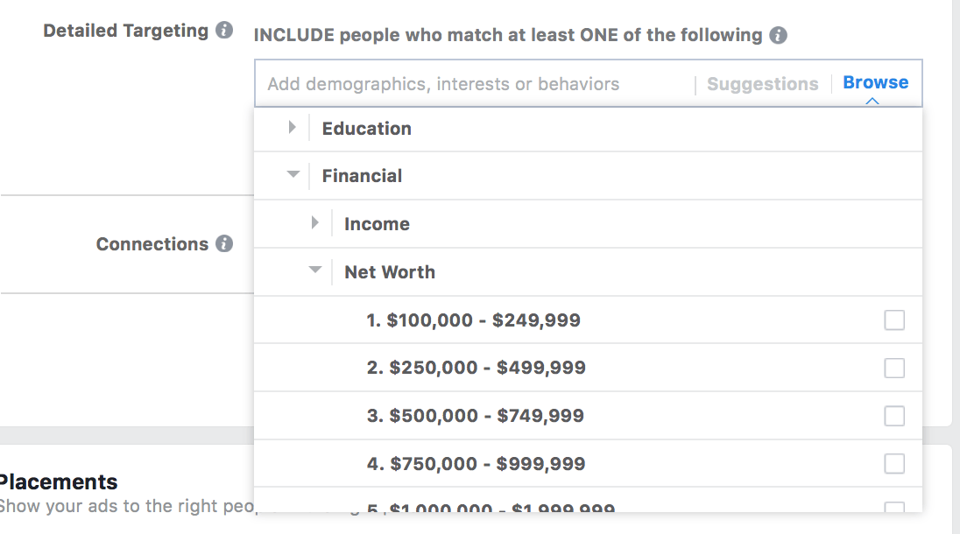Check the $750,000 - $999,999 net worth box
This screenshot has width=960, height=534.
click(894, 464)
